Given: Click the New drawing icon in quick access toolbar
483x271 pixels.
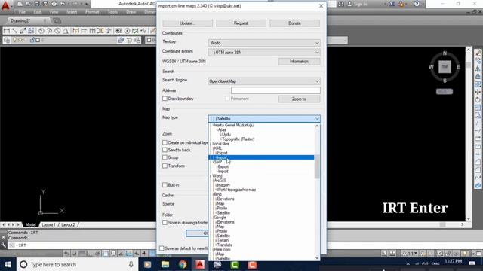Looking at the screenshot, I should coord(20,4).
